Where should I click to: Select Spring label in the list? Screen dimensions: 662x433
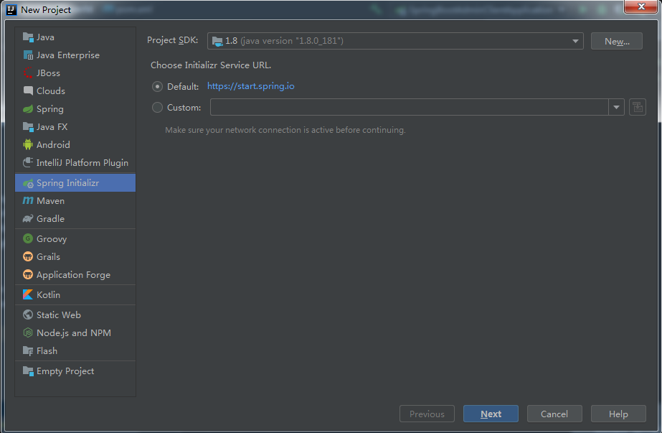tap(49, 109)
